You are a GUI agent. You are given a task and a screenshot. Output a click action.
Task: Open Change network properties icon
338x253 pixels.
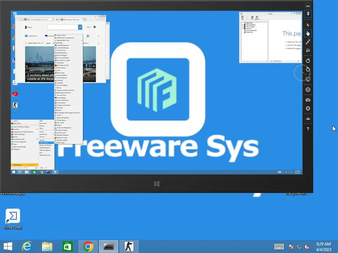coord(308,119)
